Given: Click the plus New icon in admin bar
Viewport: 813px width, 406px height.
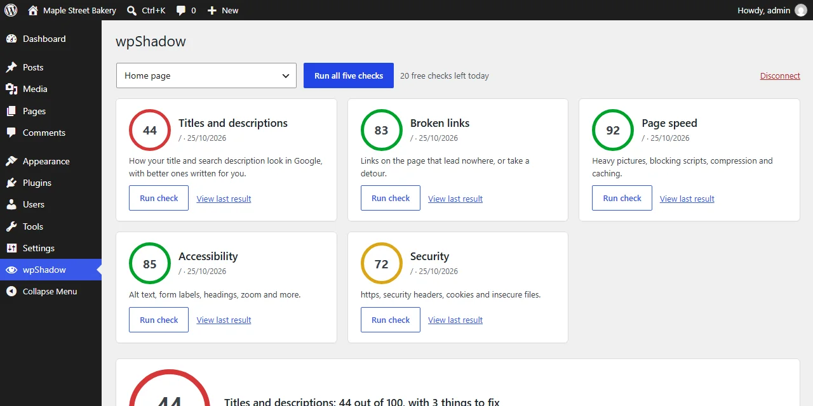Looking at the screenshot, I should 212,10.
